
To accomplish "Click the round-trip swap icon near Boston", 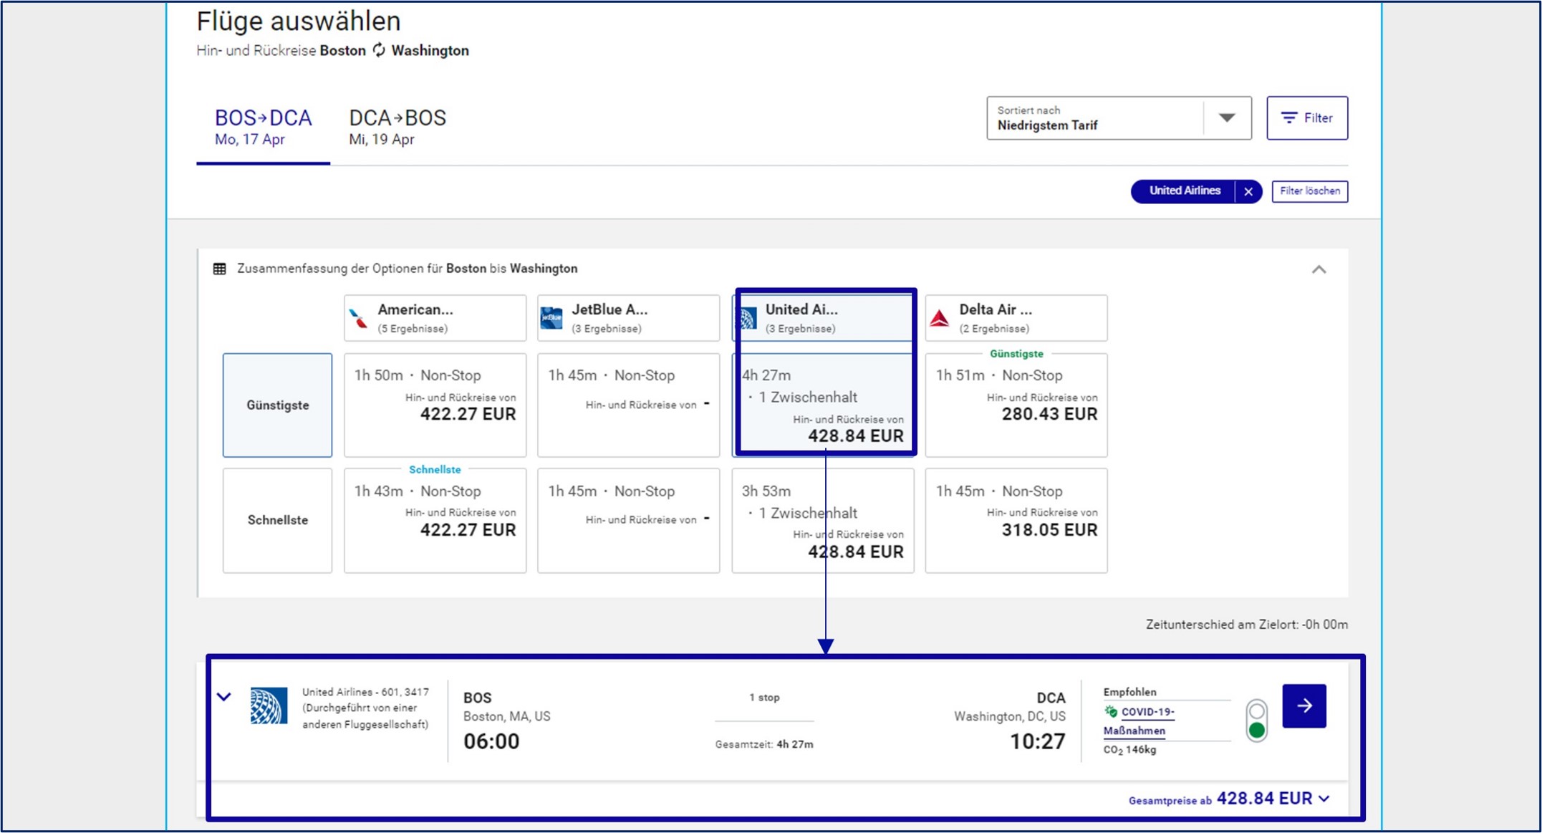I will [379, 50].
